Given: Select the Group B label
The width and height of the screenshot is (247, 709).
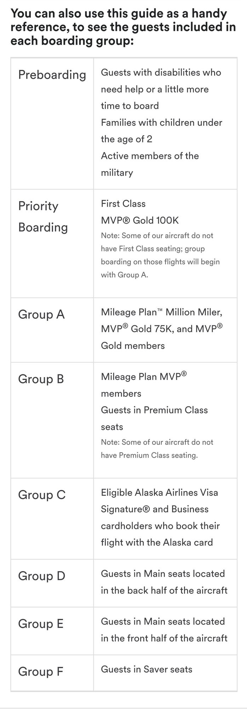Looking at the screenshot, I should (x=41, y=379).
